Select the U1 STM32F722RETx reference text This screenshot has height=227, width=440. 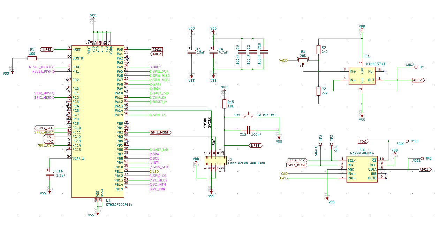coord(108,201)
